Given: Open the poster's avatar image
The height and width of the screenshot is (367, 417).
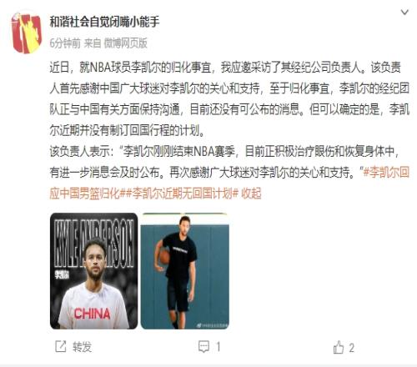Looking at the screenshot, I should click(27, 33).
